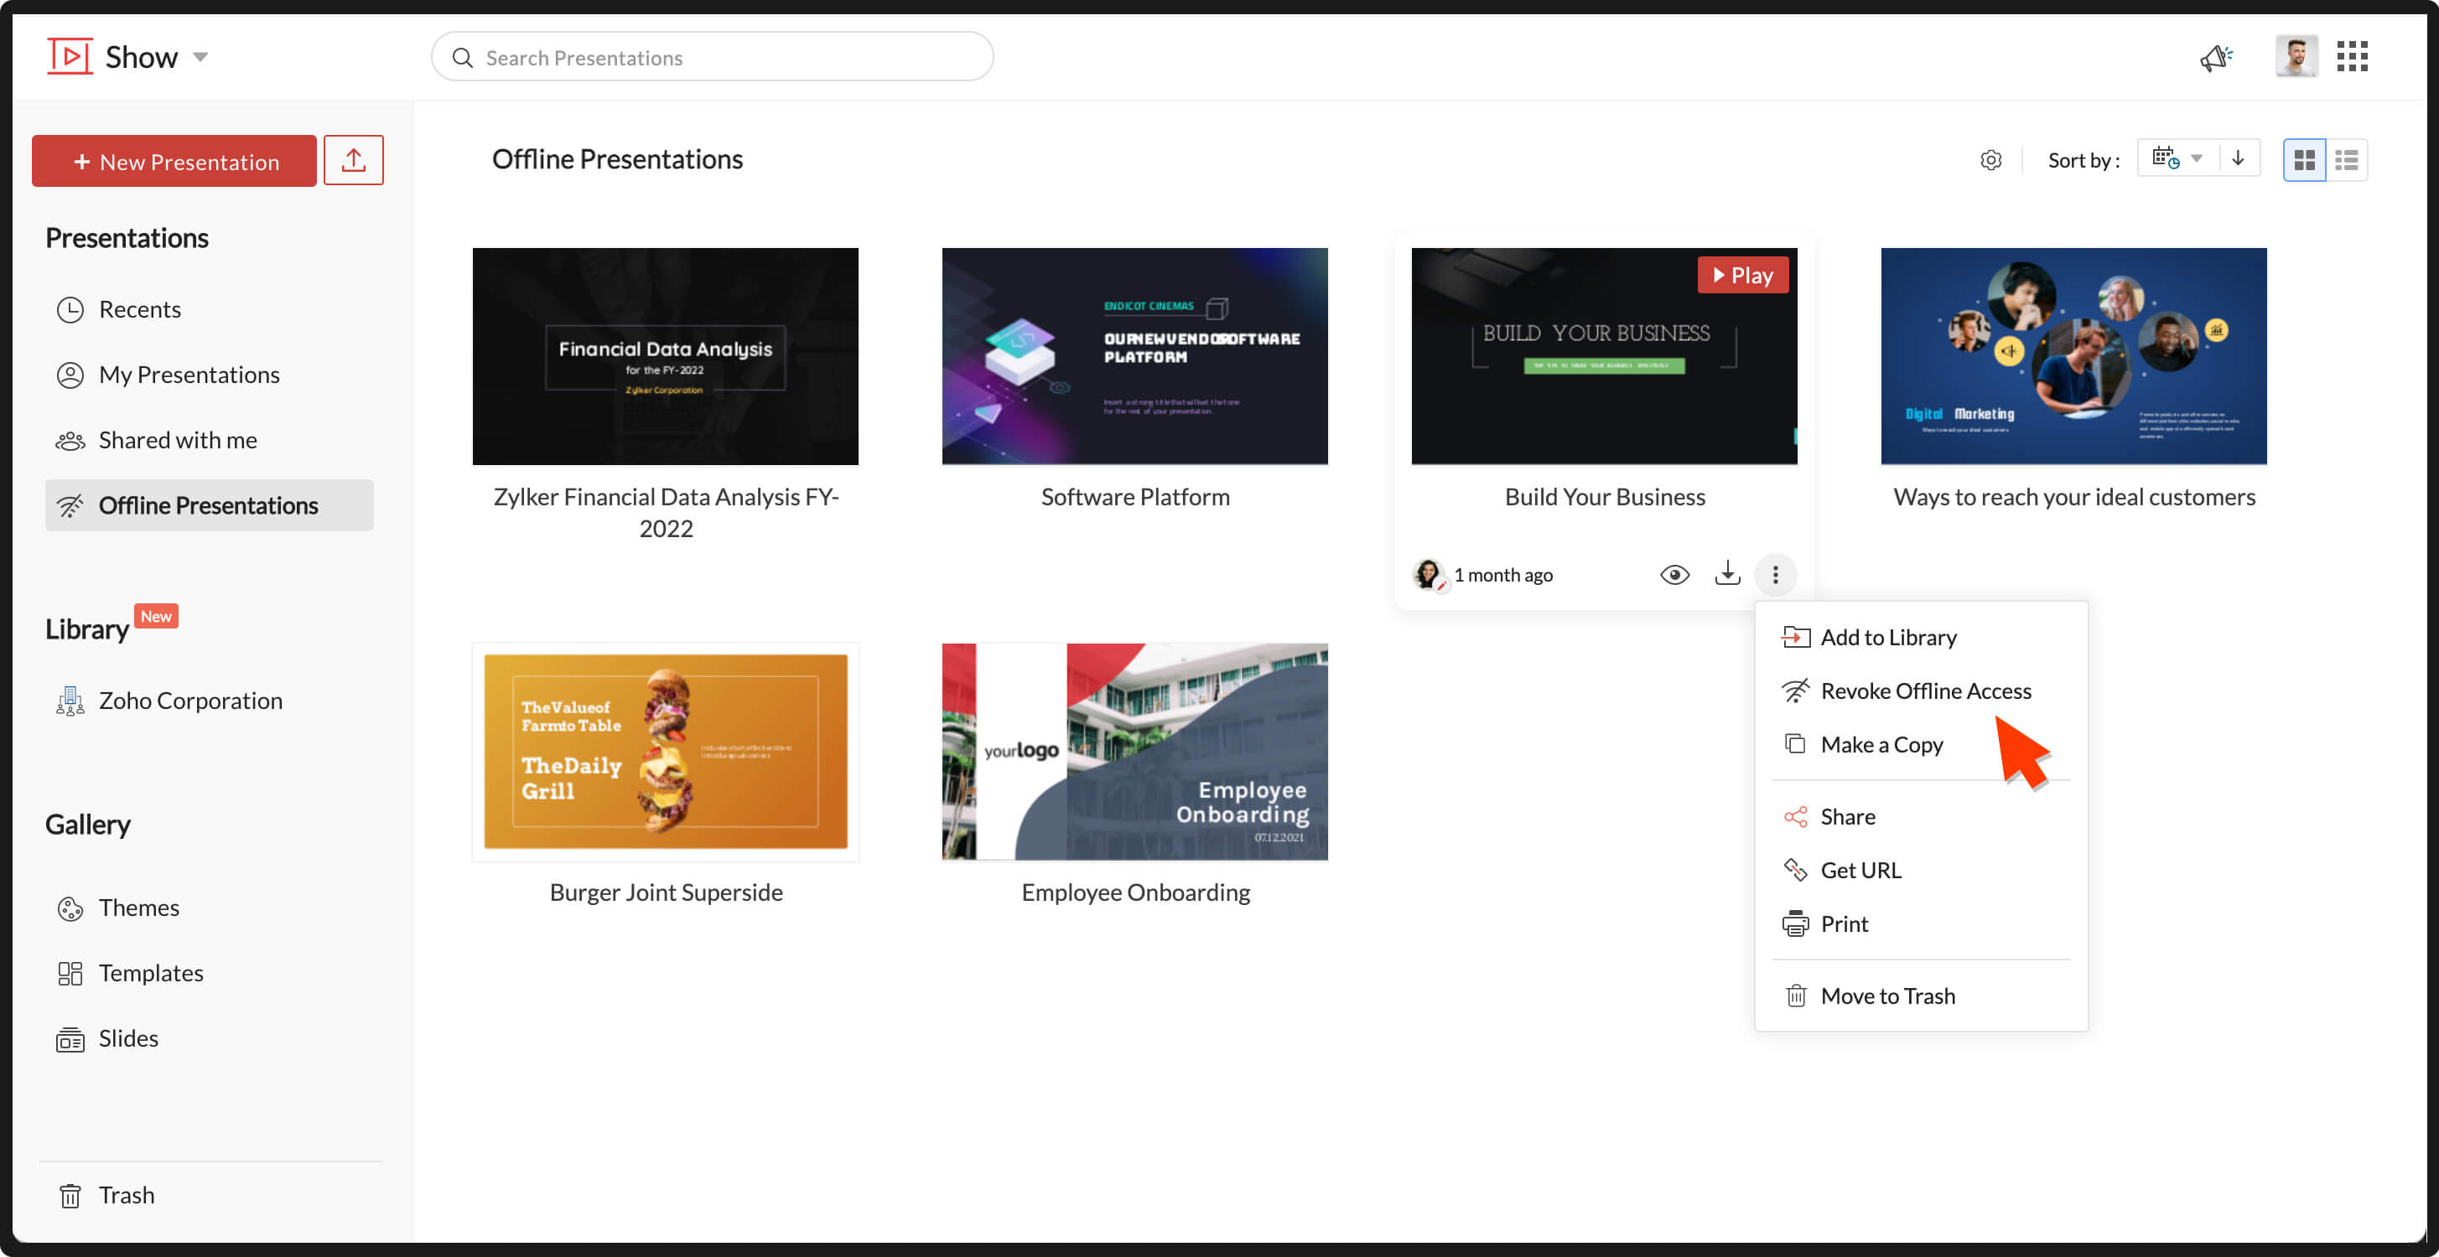Switch to list view layout
The height and width of the screenshot is (1257, 2439).
(2346, 160)
